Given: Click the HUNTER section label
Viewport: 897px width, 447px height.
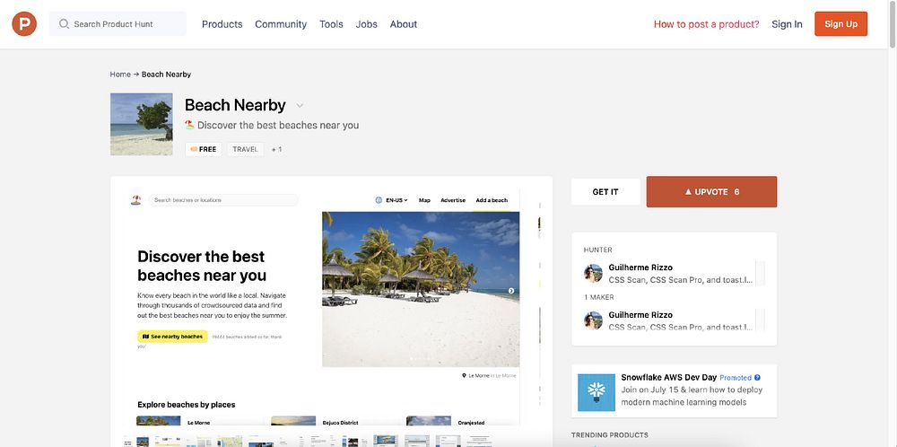Looking at the screenshot, I should pyautogui.click(x=597, y=250).
